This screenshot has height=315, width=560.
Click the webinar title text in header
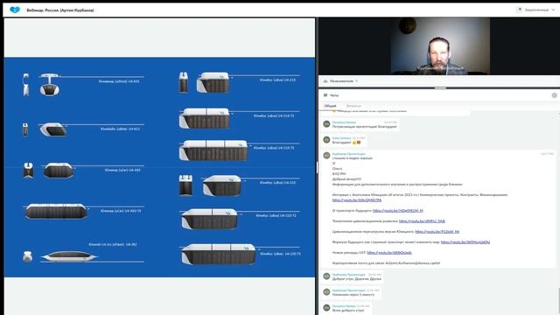[x=60, y=10]
